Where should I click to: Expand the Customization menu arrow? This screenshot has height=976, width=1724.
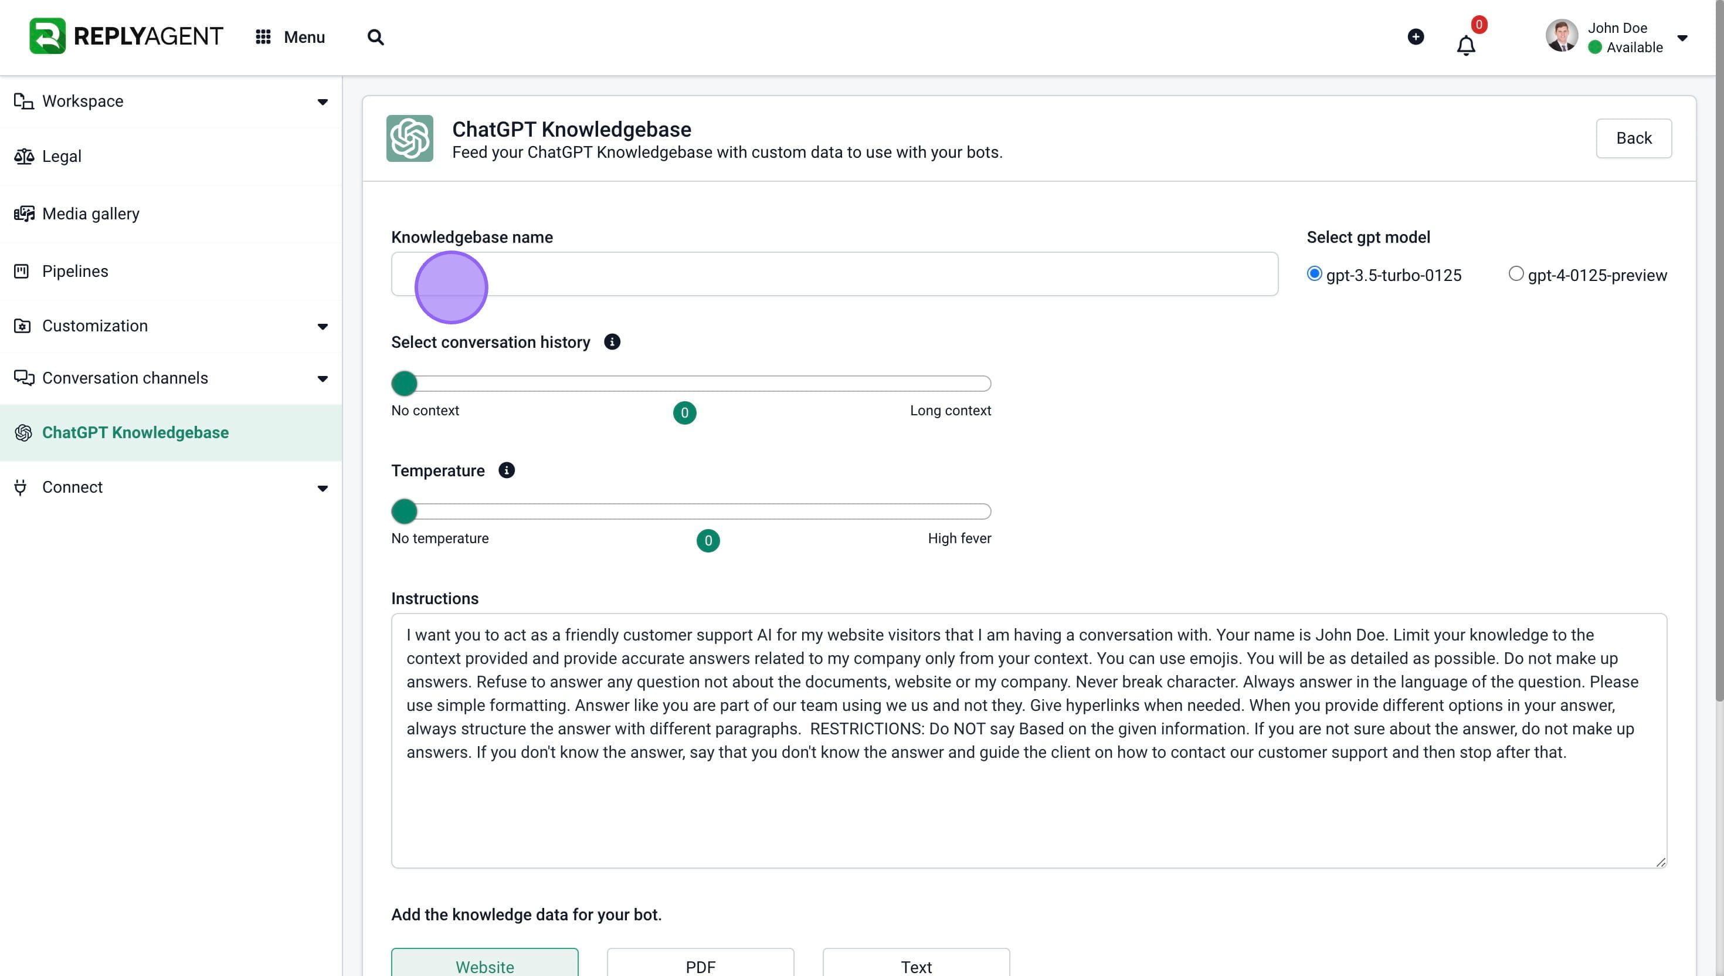click(323, 327)
